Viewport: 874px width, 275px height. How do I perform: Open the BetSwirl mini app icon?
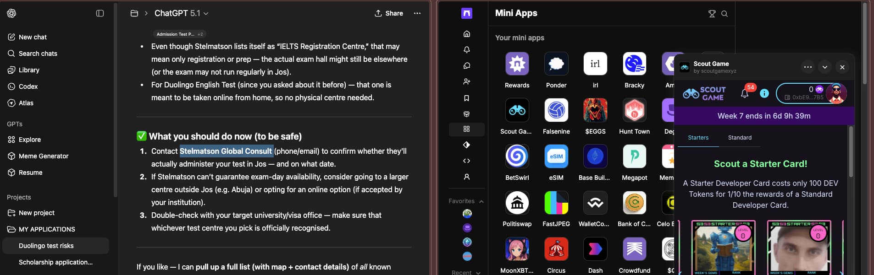click(x=517, y=156)
